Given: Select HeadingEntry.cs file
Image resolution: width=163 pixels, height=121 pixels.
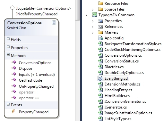Looking at the screenshot, I should point(118,90).
